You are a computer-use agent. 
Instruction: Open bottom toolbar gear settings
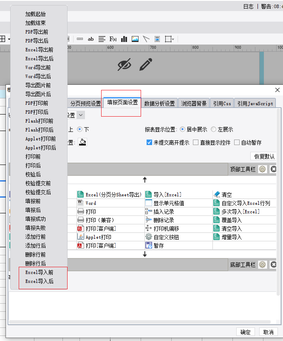coord(263,265)
